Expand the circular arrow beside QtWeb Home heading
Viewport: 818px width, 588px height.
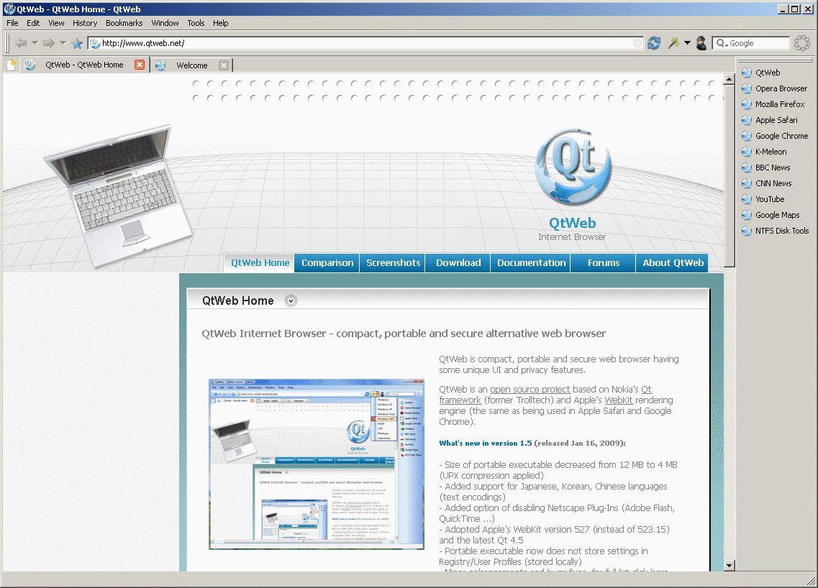click(291, 300)
